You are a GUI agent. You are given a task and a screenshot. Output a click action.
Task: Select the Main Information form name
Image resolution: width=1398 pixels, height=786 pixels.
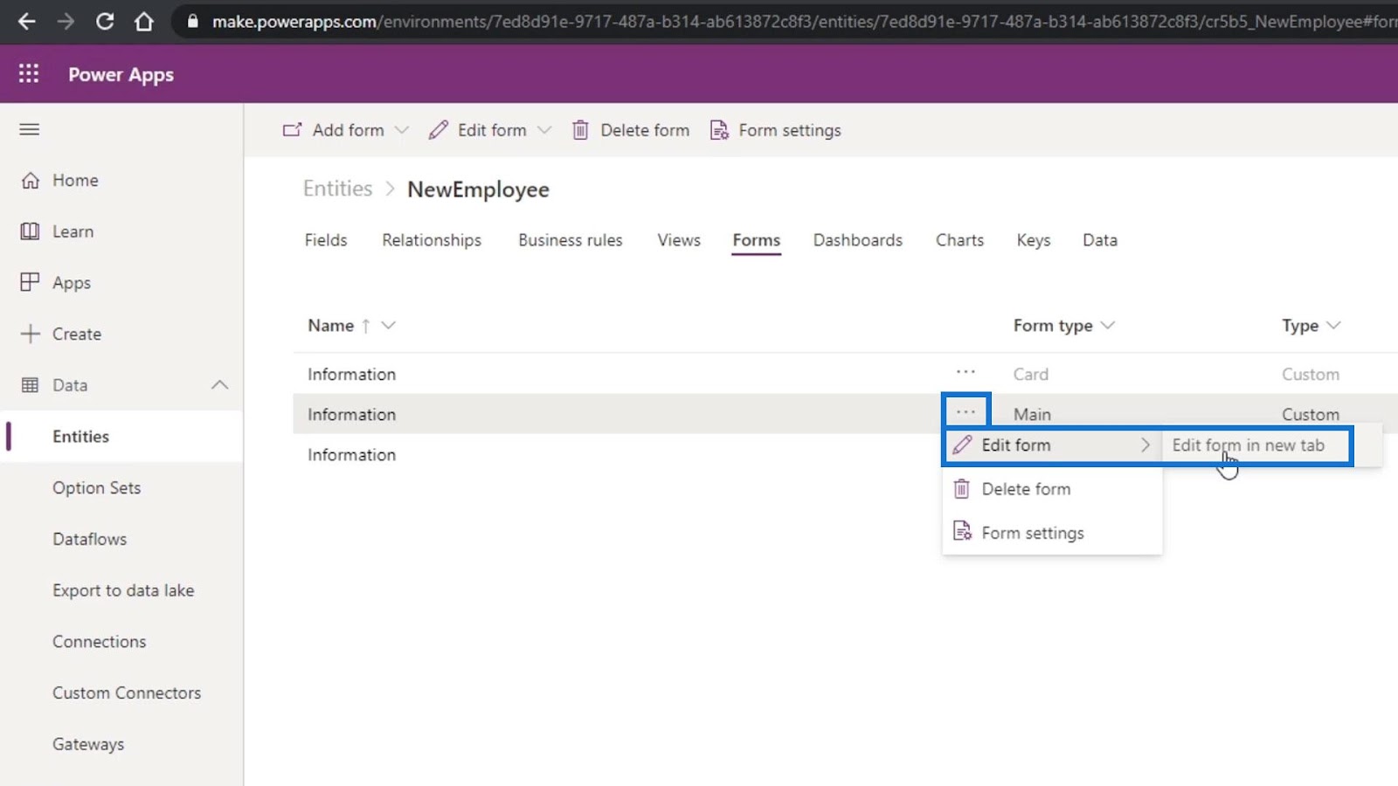click(351, 414)
